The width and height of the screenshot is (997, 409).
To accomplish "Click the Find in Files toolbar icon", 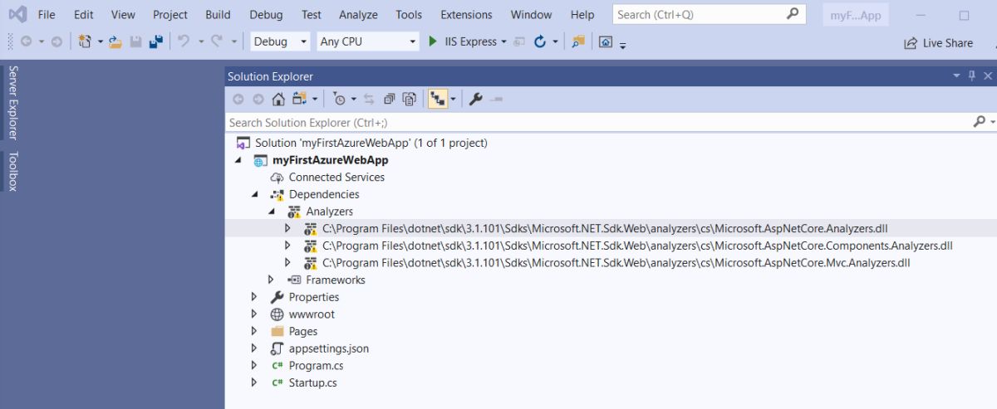I will tap(578, 41).
